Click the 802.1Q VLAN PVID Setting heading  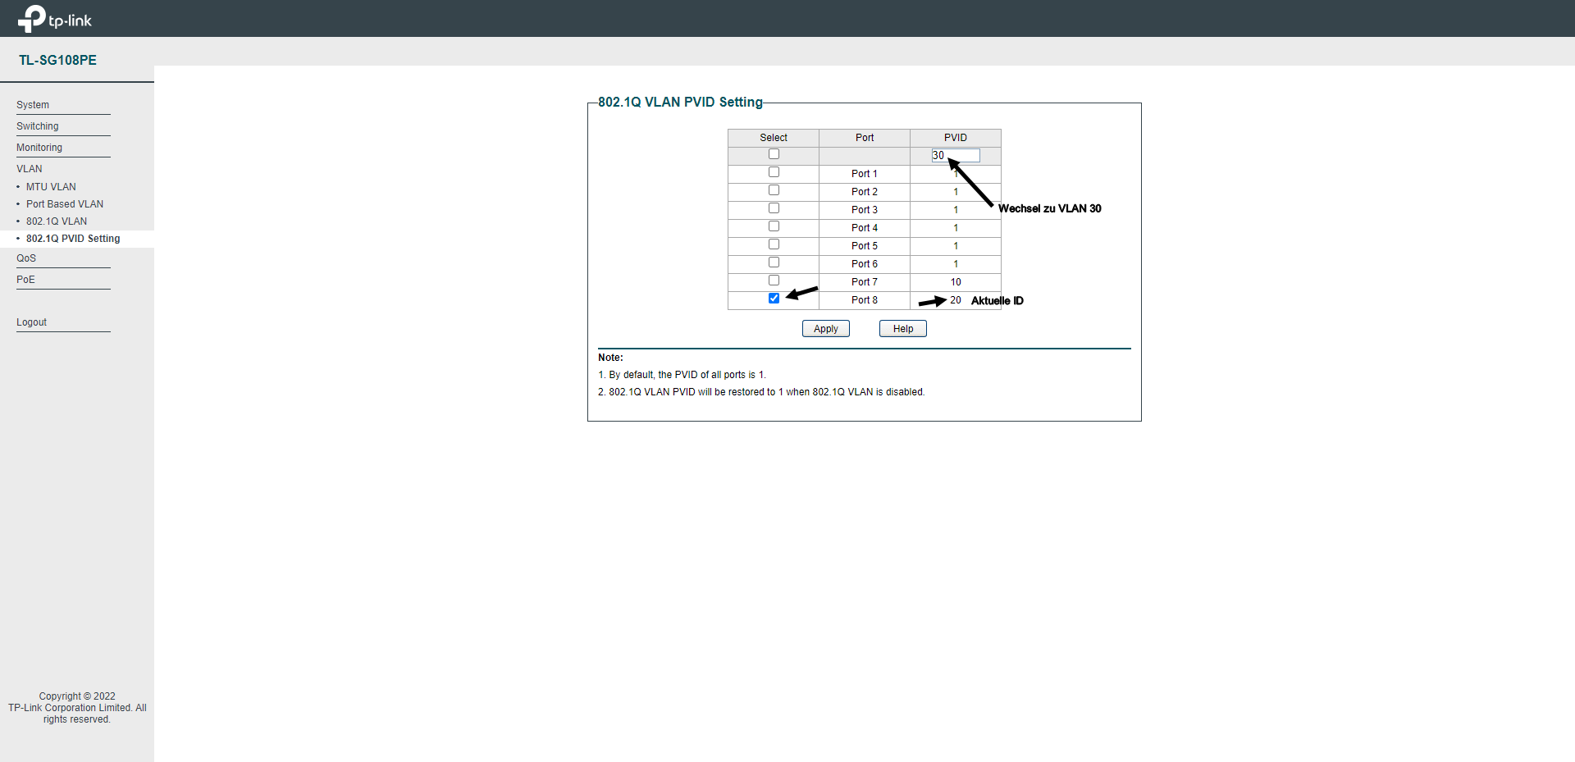coord(680,102)
